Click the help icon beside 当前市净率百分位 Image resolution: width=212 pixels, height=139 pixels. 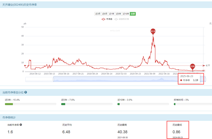[26, 92]
